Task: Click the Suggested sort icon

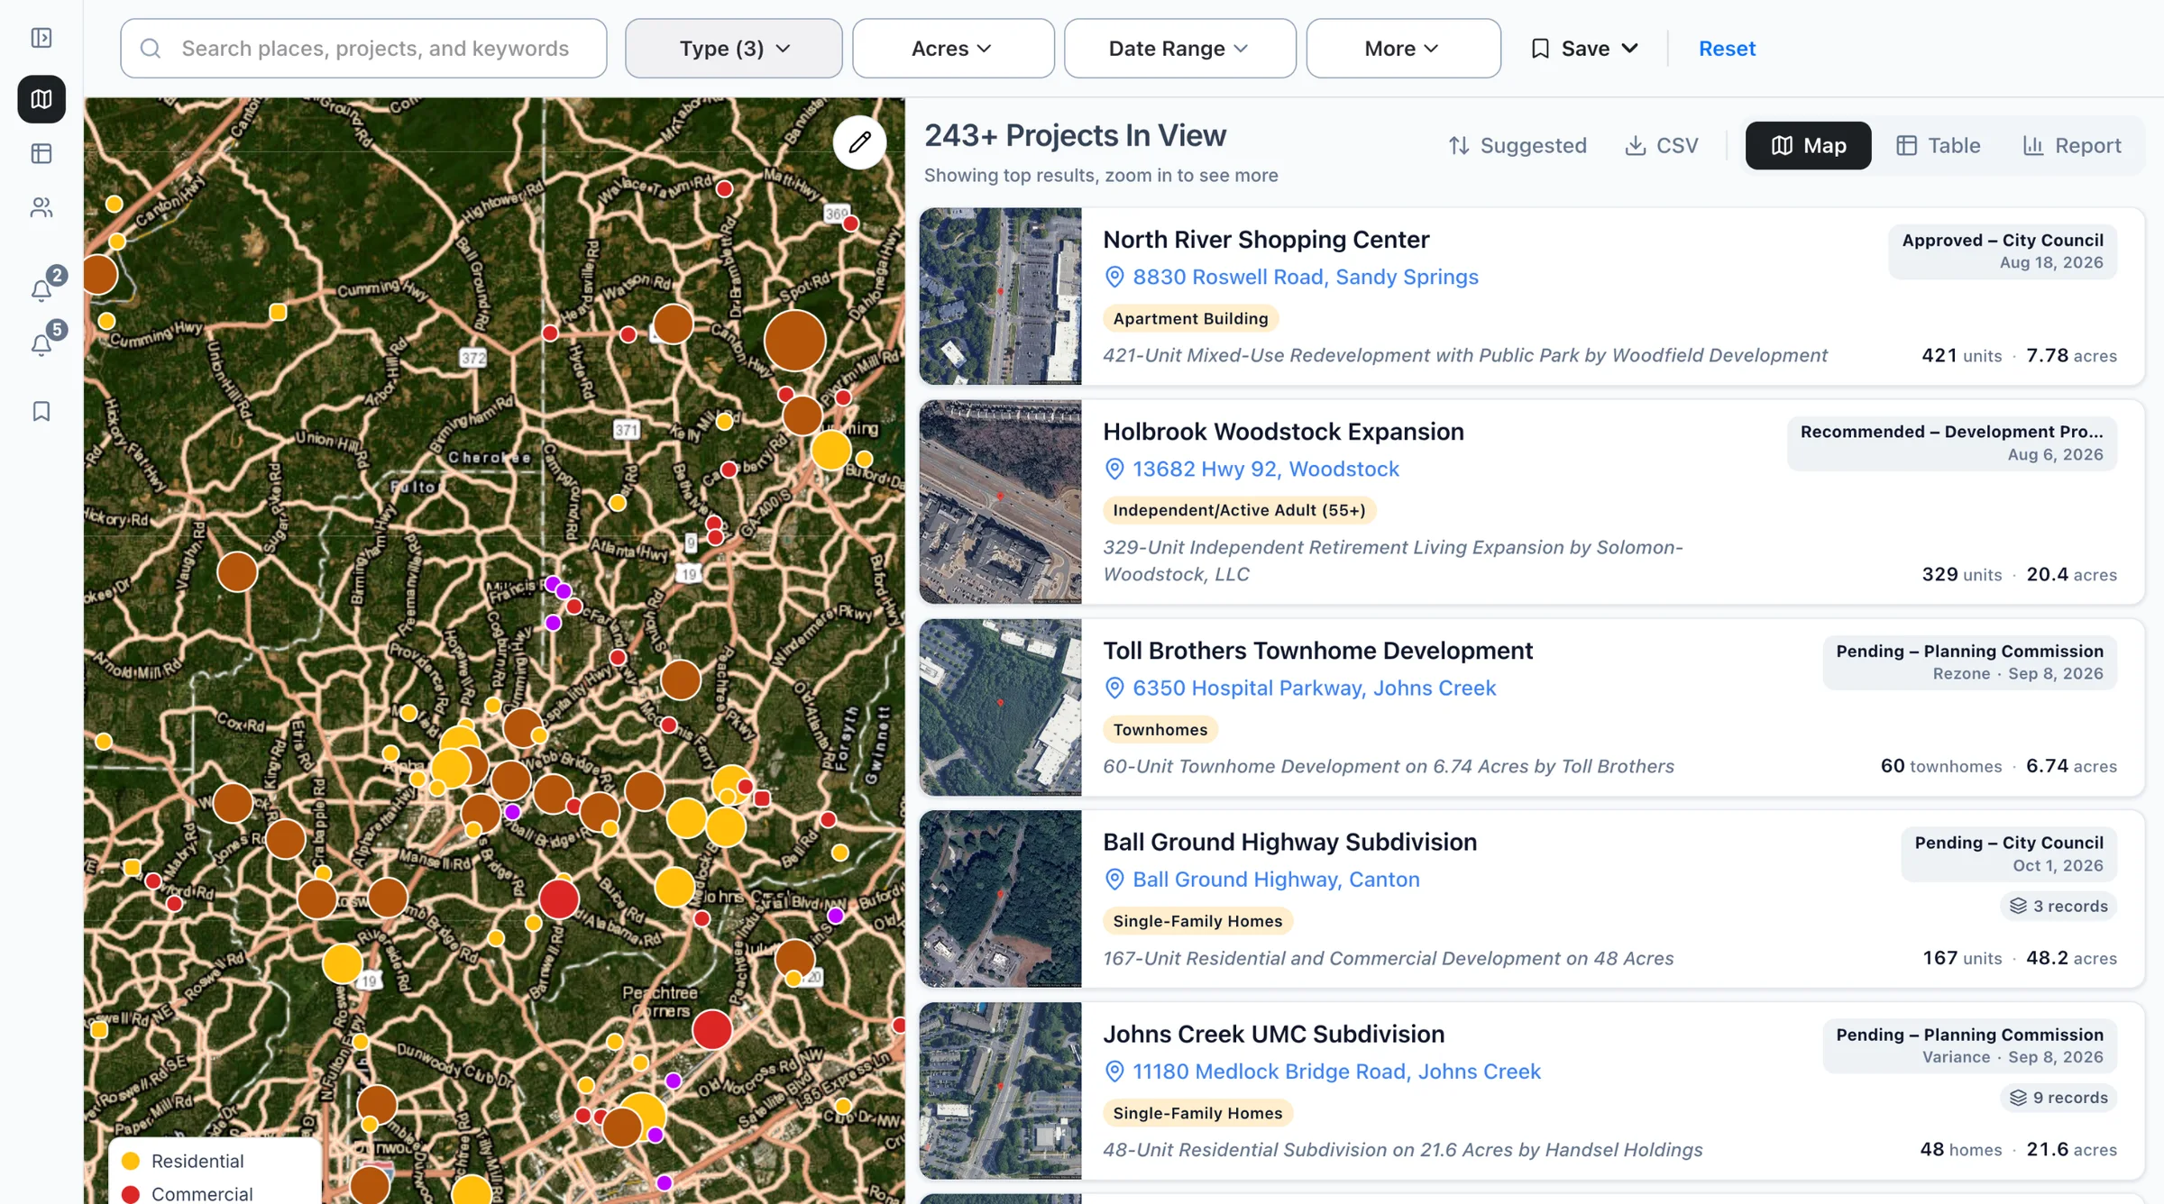Action: [x=1459, y=146]
